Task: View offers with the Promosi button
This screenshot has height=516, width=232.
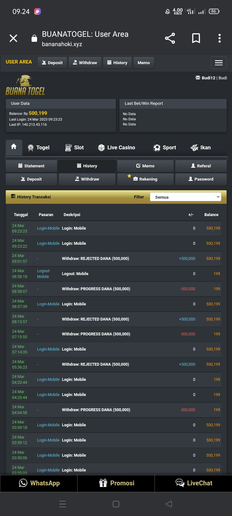Action: 116,483
